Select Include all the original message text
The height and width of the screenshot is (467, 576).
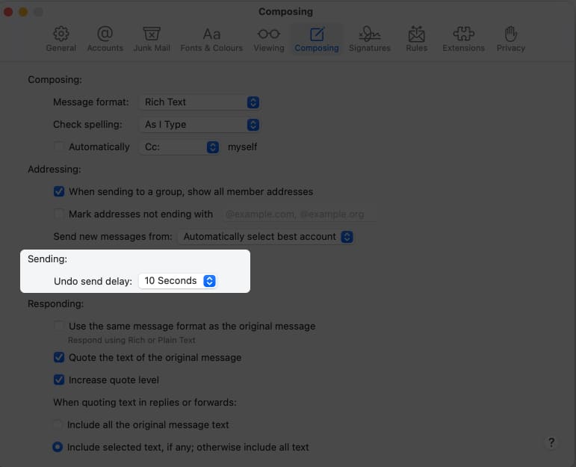(58, 424)
